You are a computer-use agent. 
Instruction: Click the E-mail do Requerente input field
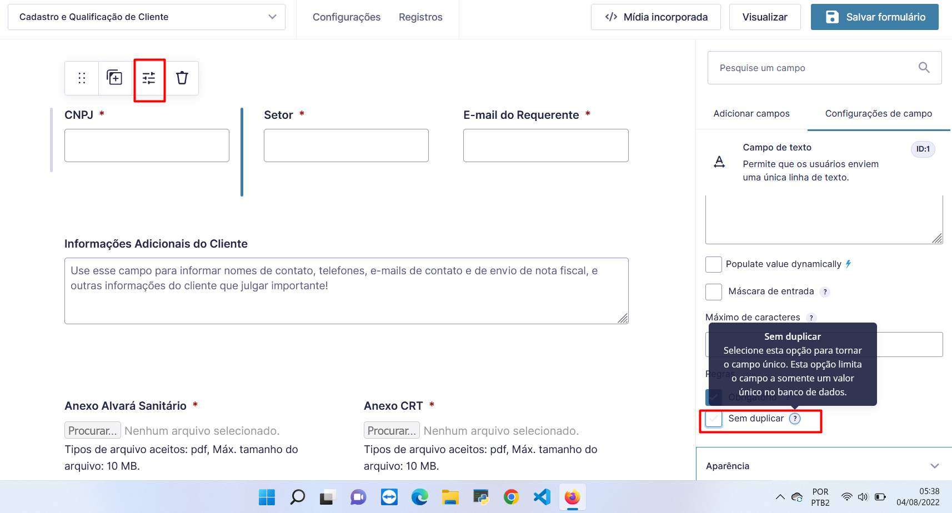click(546, 145)
